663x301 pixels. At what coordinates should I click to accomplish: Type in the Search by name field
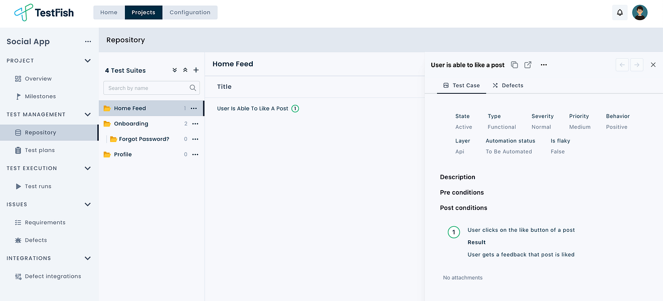click(x=146, y=88)
